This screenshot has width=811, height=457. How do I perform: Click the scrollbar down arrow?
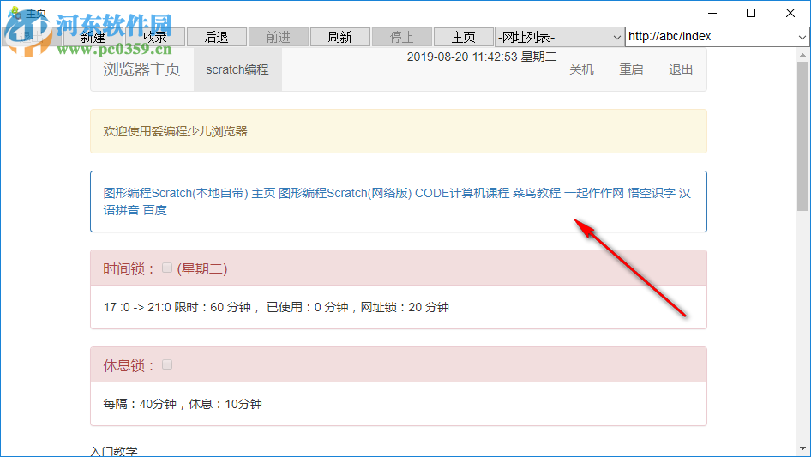coord(802,448)
